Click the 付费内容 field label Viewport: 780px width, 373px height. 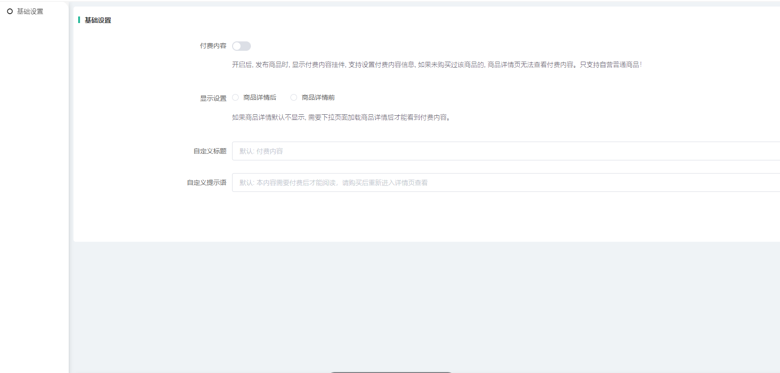tap(213, 46)
